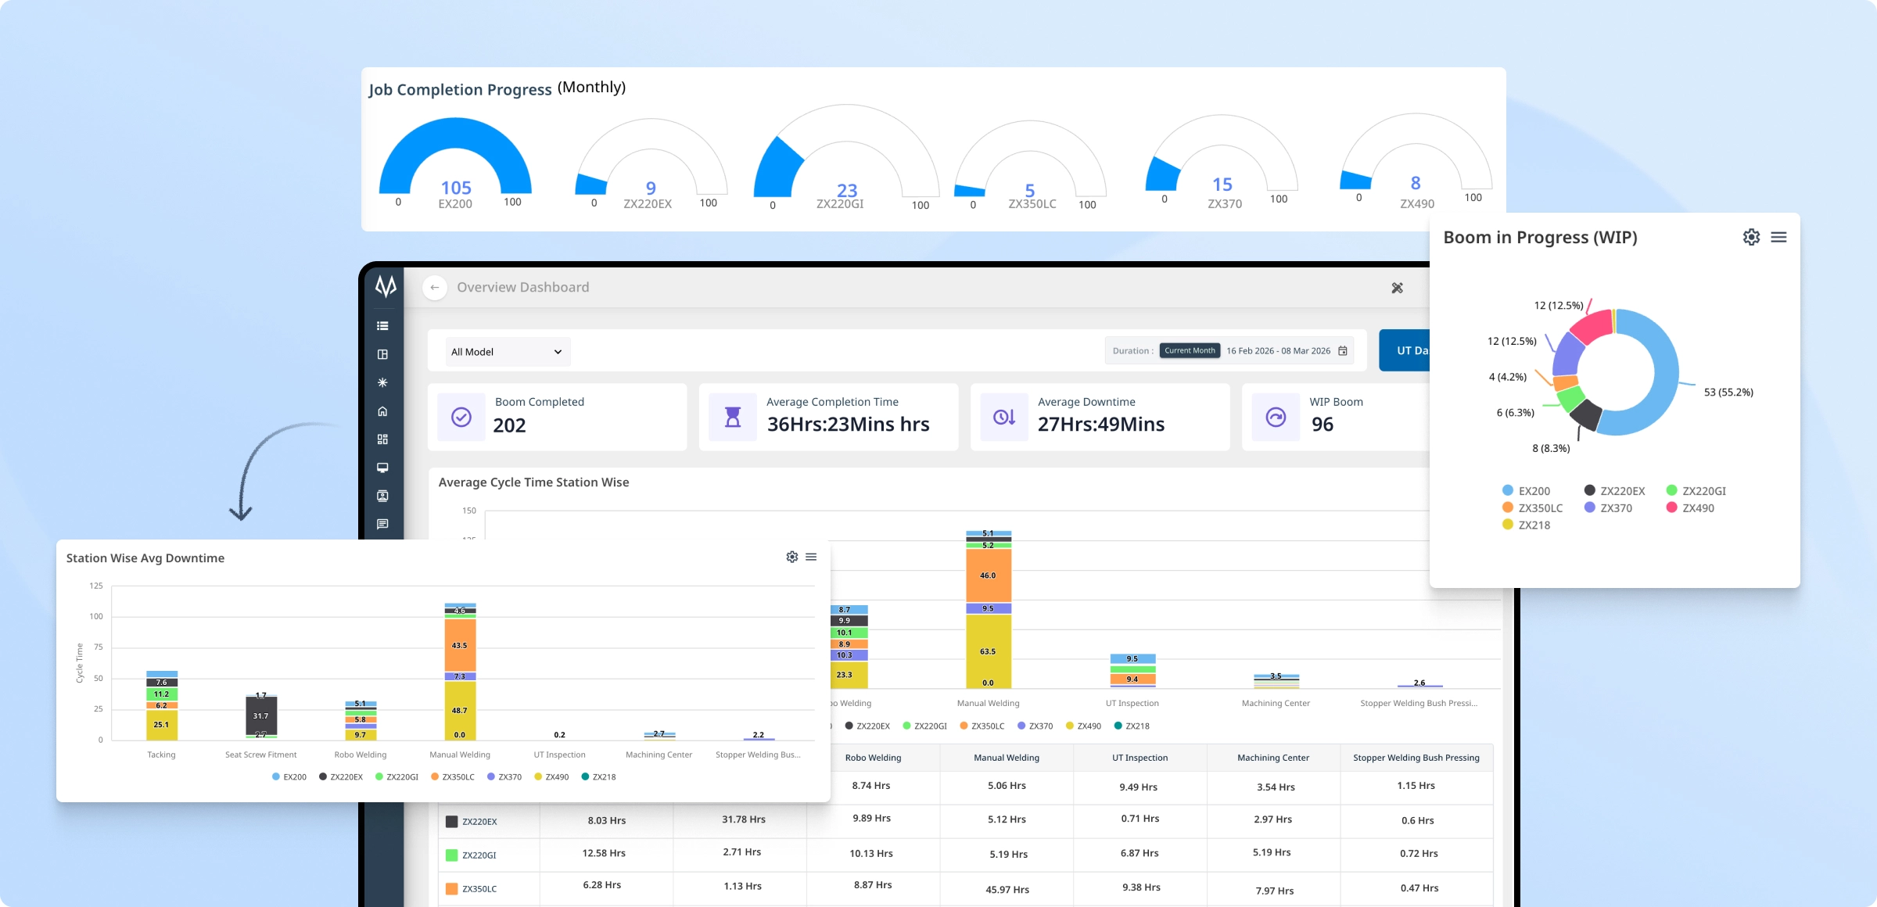Expand the All Model dropdown
This screenshot has height=907, width=1877.
coord(507,352)
